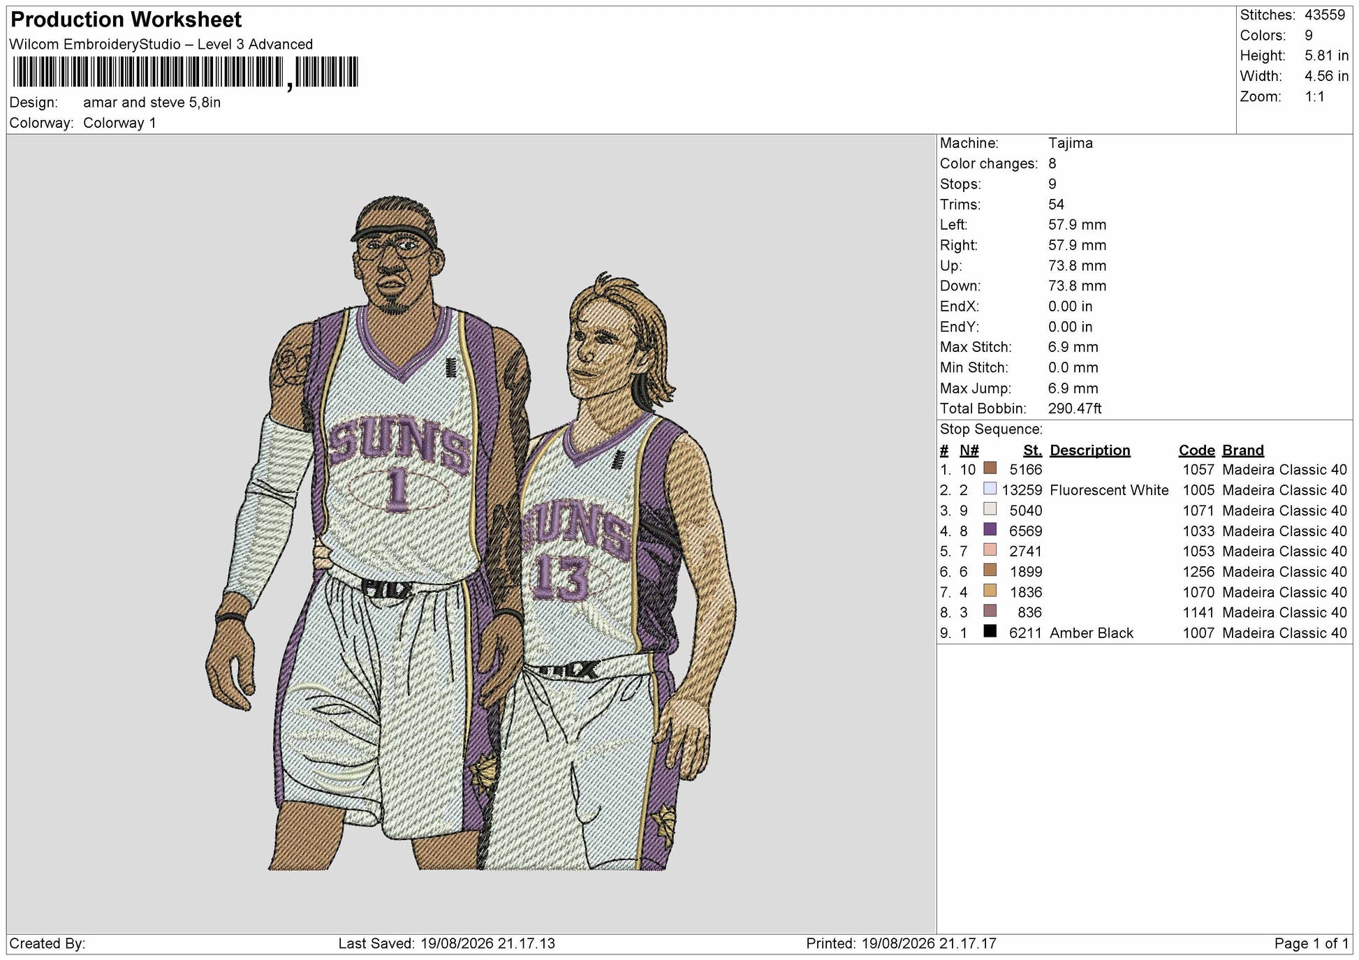Click the Min Stitch value "0.0 mm"
Image resolution: width=1359 pixels, height=960 pixels.
click(x=1073, y=368)
